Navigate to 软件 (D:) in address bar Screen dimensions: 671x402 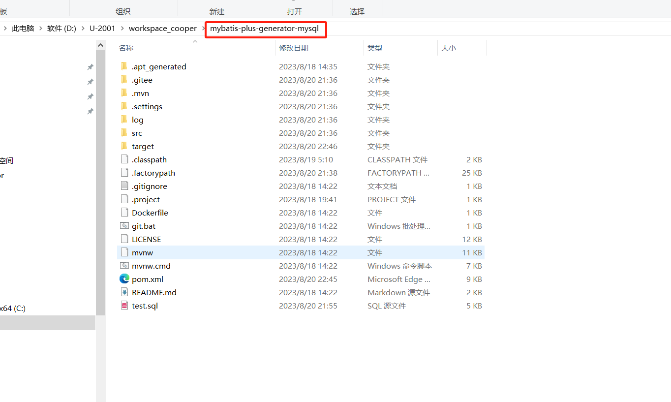point(61,29)
